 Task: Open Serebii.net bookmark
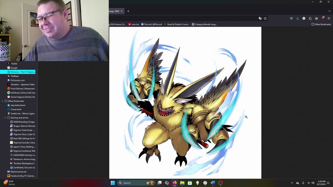21,113
